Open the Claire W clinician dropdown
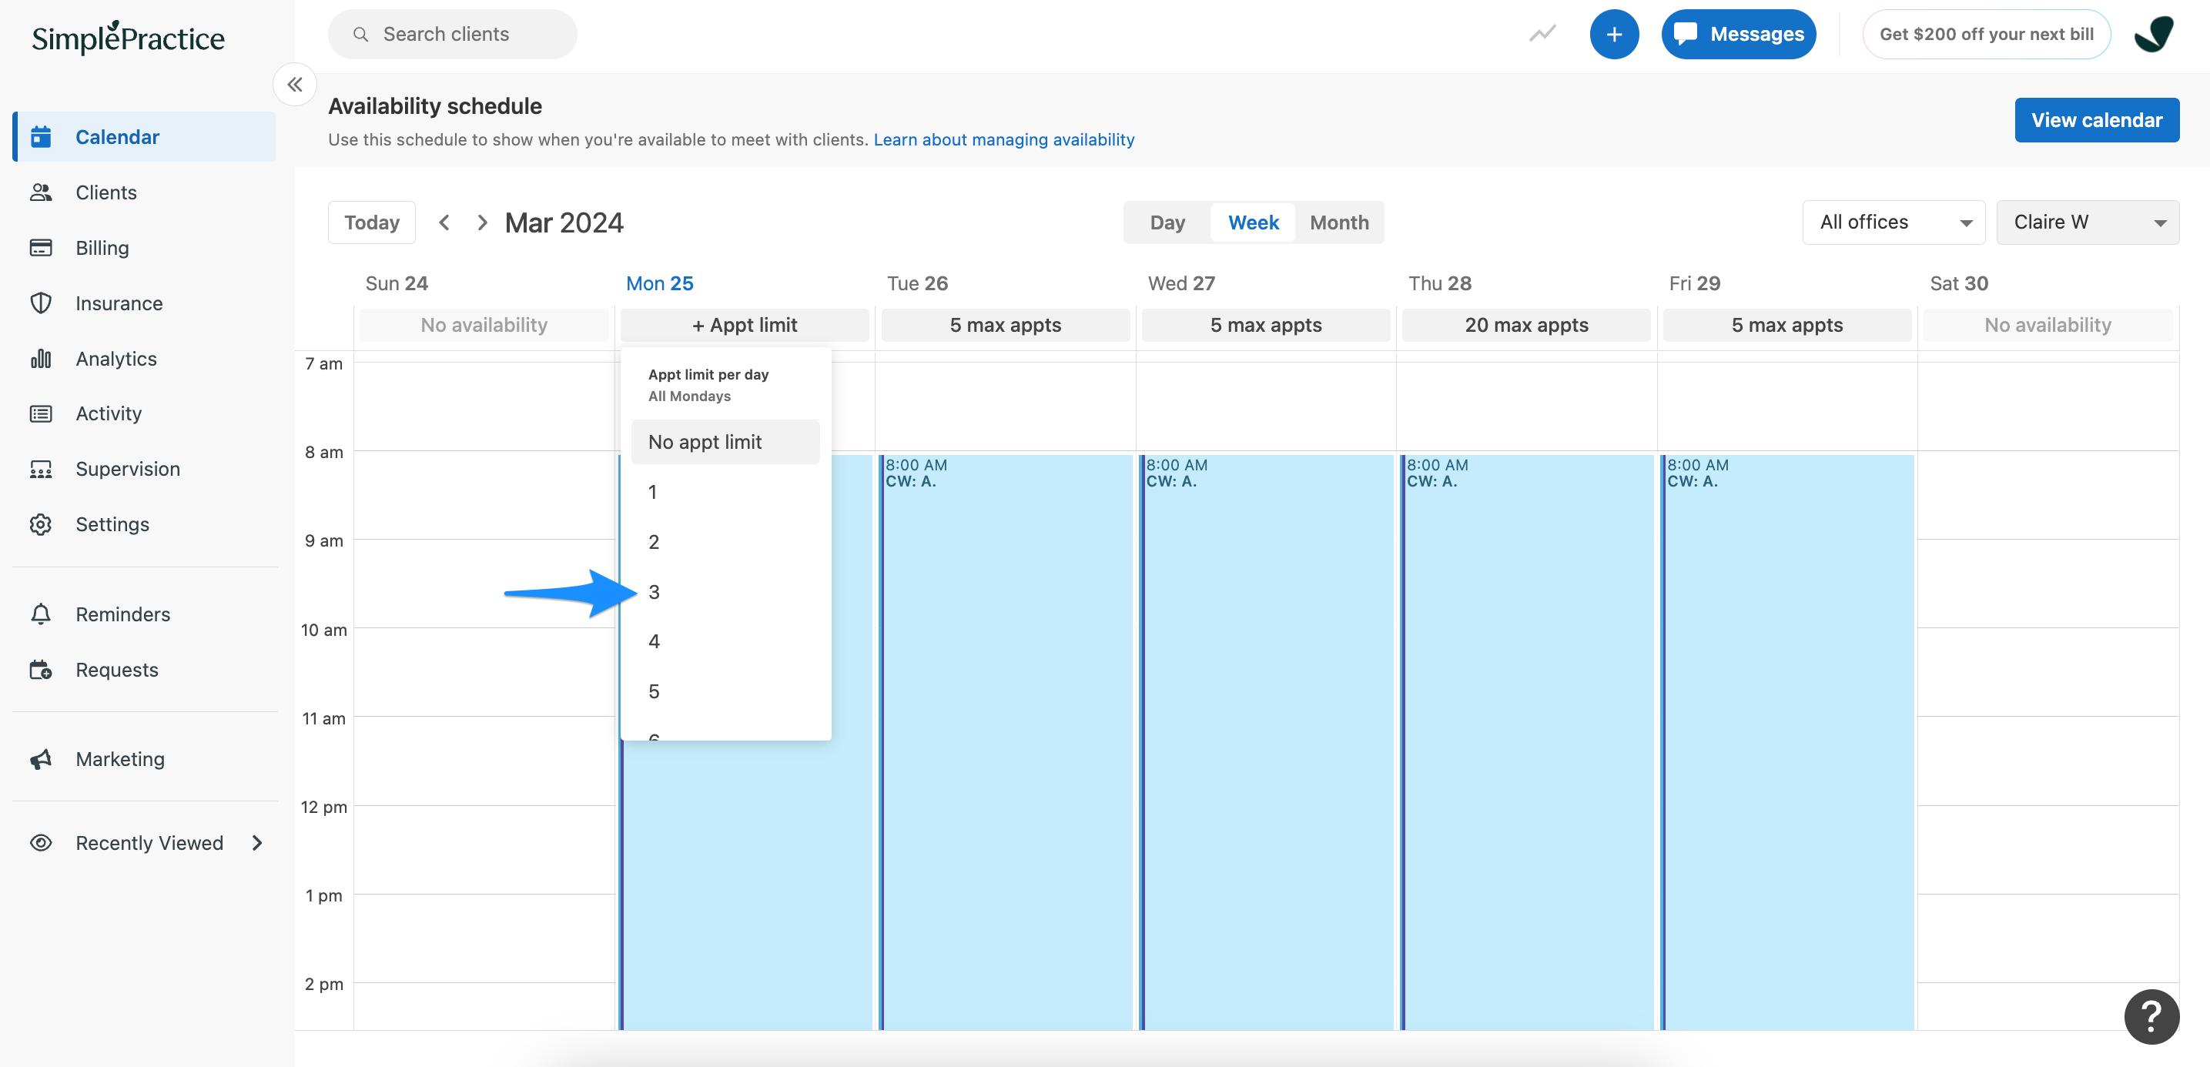The width and height of the screenshot is (2210, 1067). coord(2088,222)
